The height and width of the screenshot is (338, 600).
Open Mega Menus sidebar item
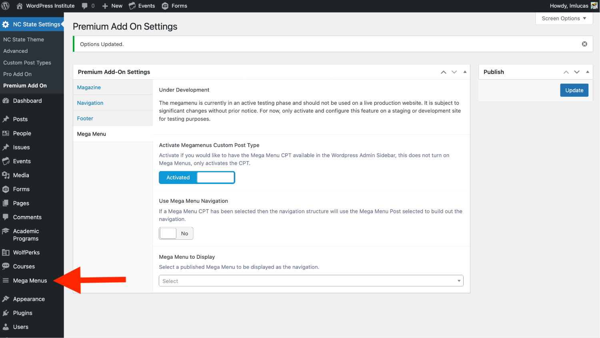pos(30,281)
